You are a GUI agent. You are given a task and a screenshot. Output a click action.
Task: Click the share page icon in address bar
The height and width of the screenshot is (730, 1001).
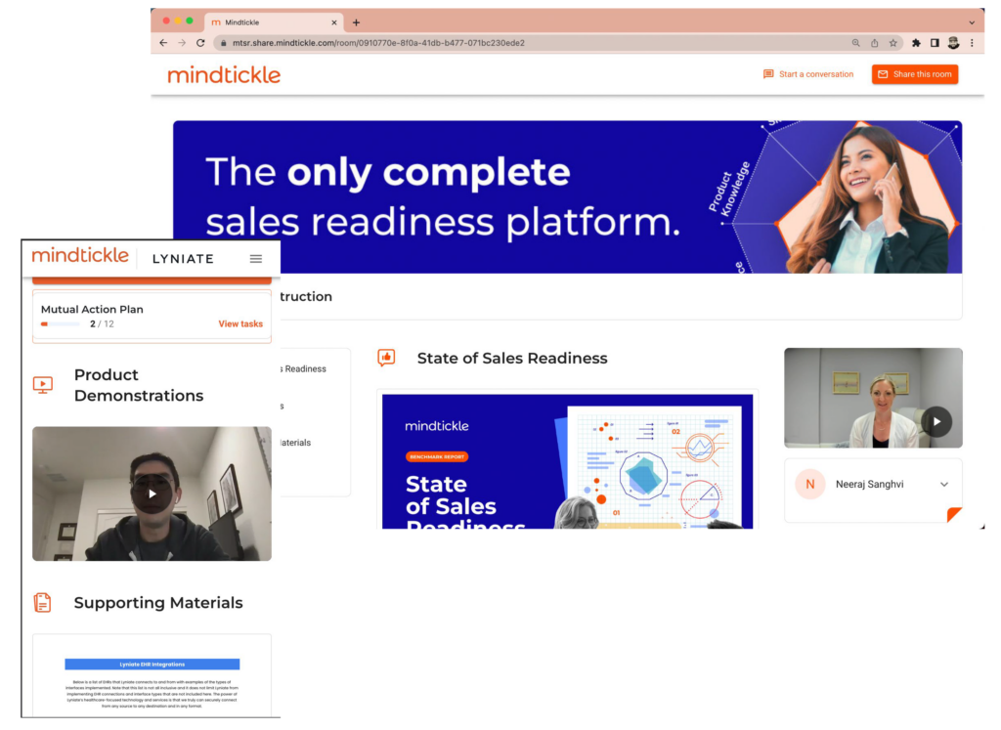875,43
